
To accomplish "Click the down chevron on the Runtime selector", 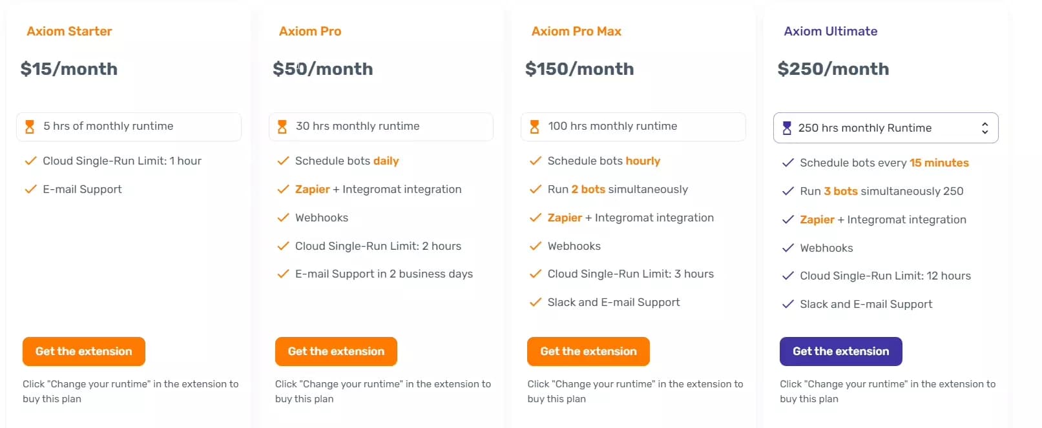I will pyautogui.click(x=985, y=131).
